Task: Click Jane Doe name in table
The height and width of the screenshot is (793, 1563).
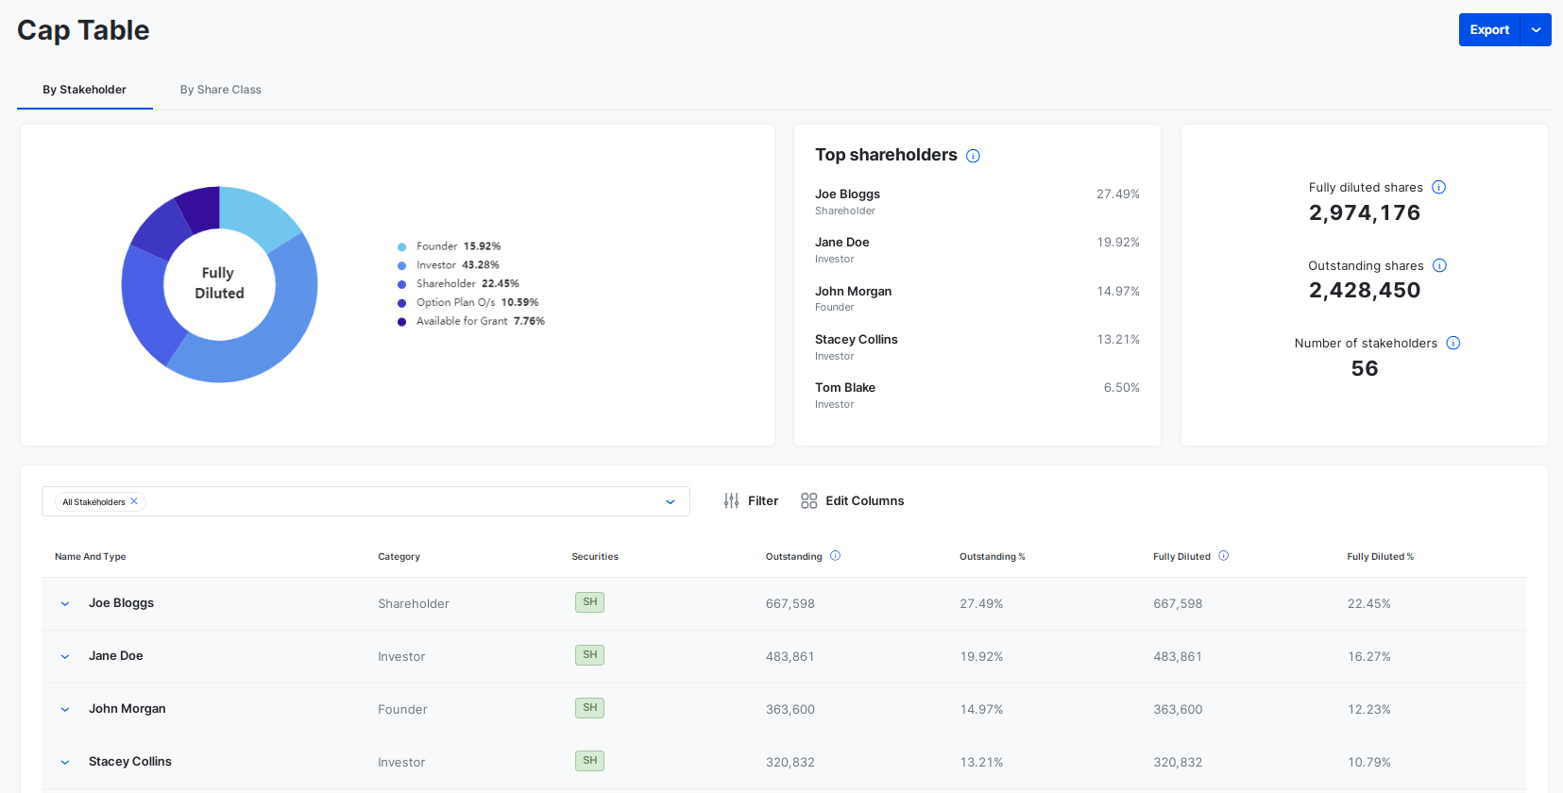Action: (x=116, y=656)
